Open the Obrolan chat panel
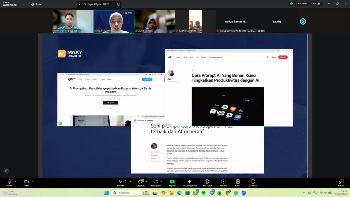The image size is (350, 197). [140, 182]
